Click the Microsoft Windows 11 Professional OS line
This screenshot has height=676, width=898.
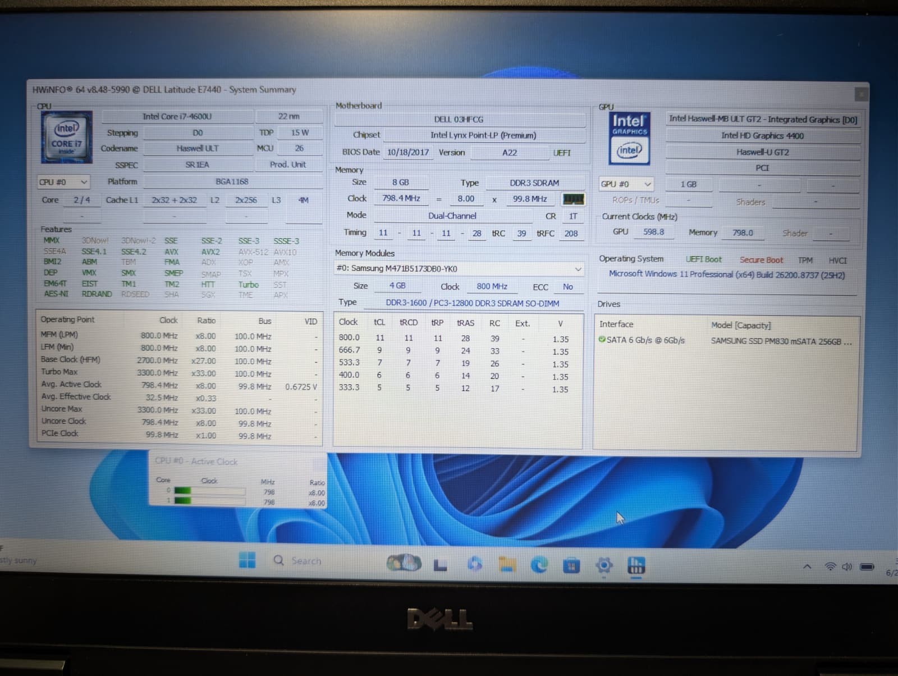[x=727, y=275]
